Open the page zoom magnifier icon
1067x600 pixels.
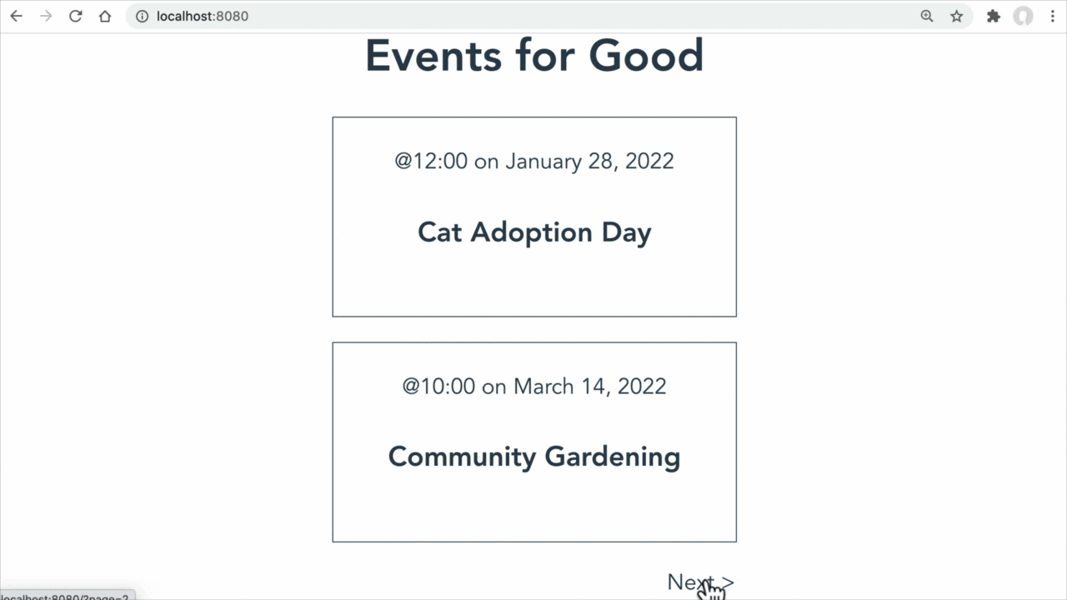(927, 16)
